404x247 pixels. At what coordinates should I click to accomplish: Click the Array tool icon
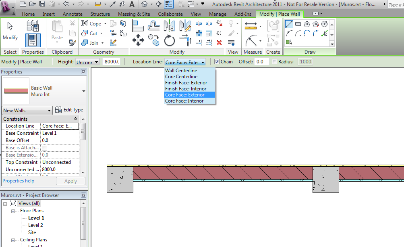[x=199, y=33]
